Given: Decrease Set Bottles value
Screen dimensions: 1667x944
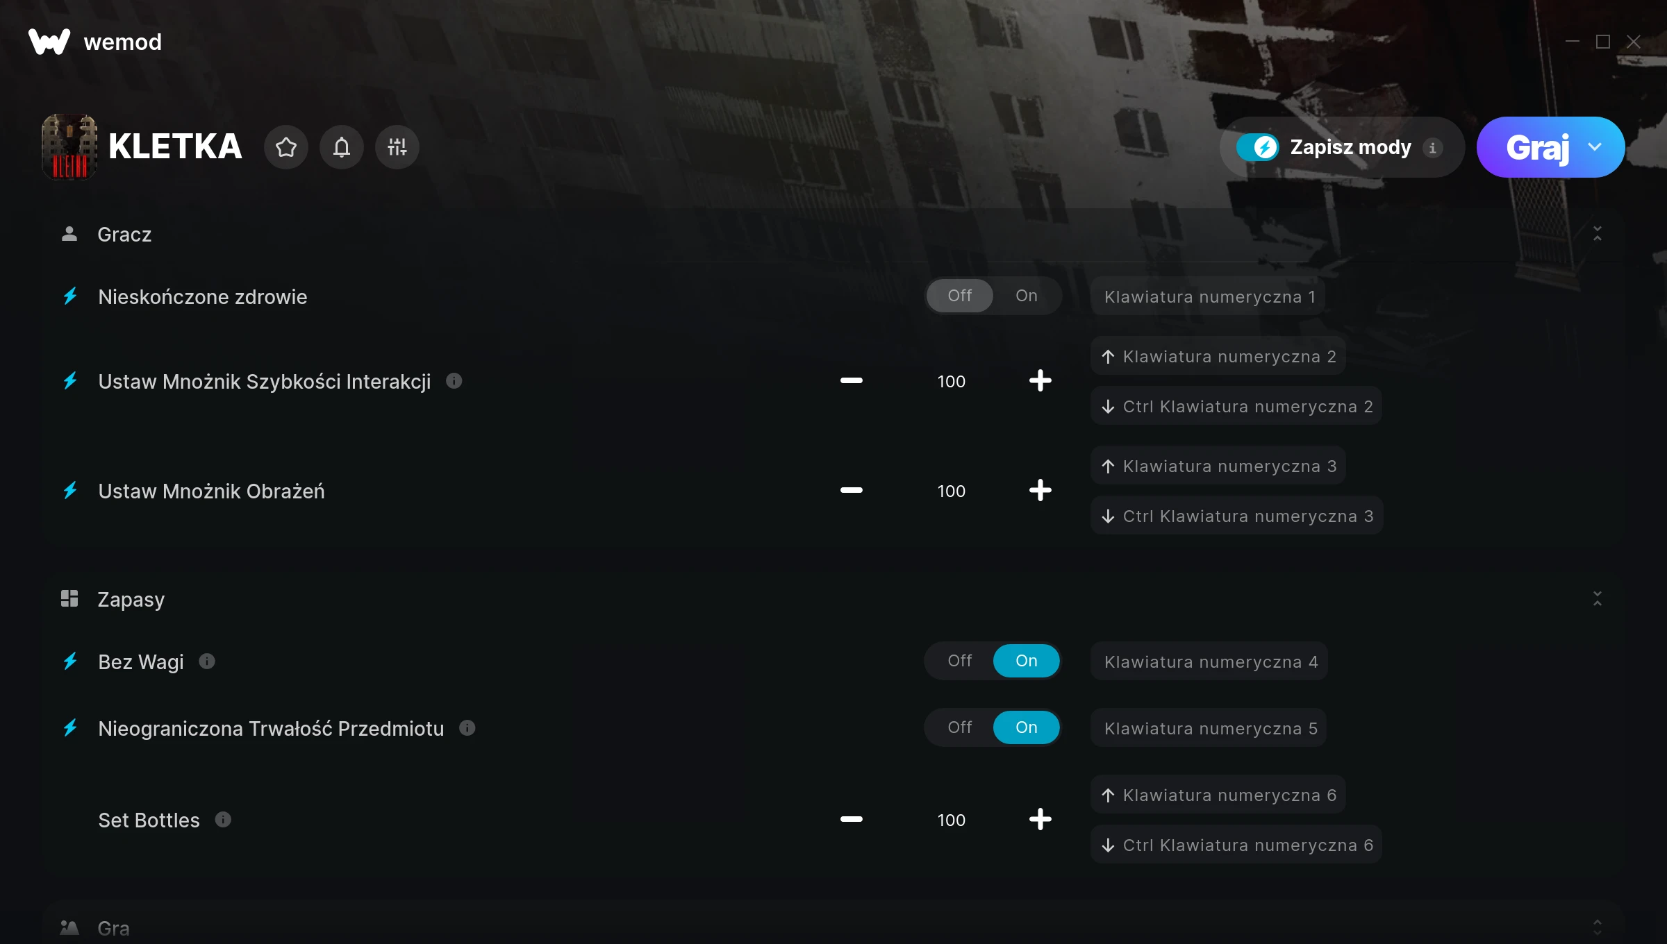Looking at the screenshot, I should (851, 820).
